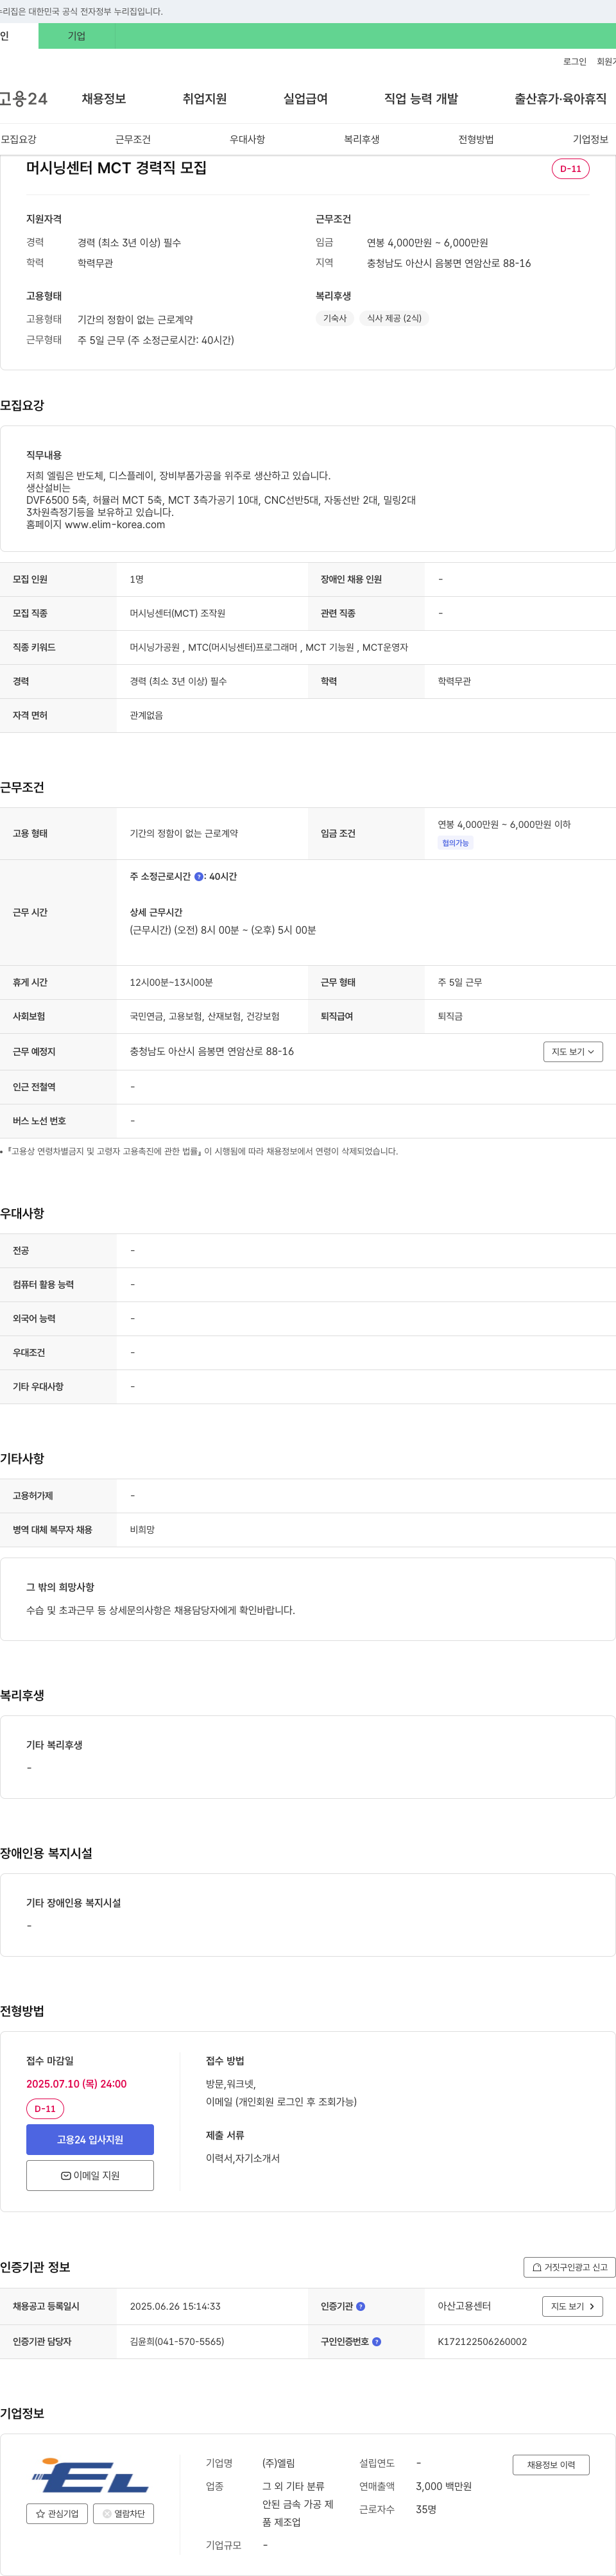Click registration date 2025.06.26 15:14:33
Screen dimensions: 616x2576
(x=175, y=2306)
